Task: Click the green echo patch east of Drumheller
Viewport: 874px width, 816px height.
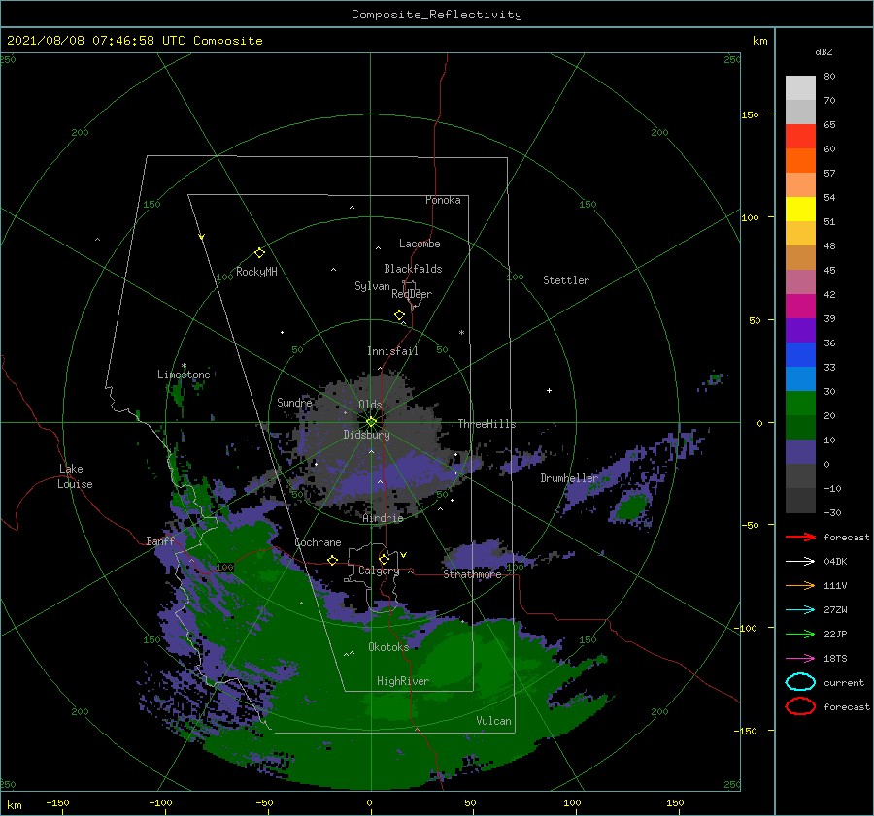Action: click(631, 506)
